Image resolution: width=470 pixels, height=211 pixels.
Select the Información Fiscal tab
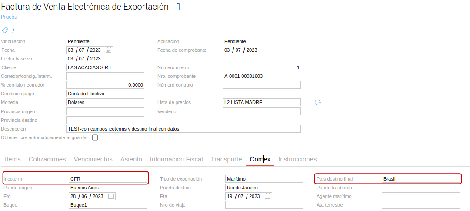pos(176,159)
